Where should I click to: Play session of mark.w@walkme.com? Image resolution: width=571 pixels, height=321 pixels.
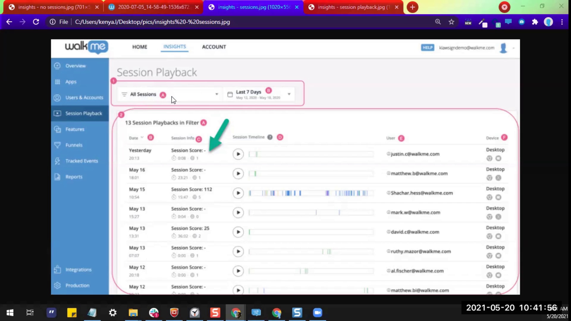coord(238,213)
